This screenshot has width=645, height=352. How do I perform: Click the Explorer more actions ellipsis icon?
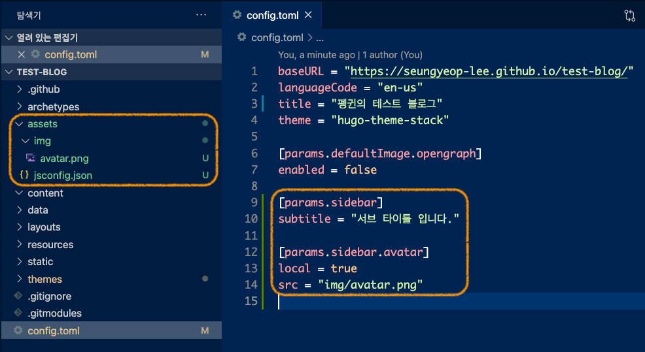[x=201, y=15]
